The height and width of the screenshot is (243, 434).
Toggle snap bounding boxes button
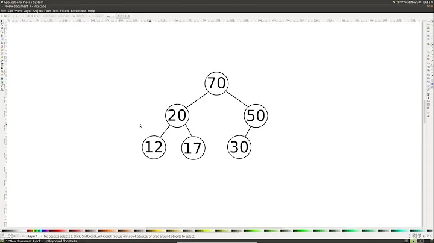(432, 25)
